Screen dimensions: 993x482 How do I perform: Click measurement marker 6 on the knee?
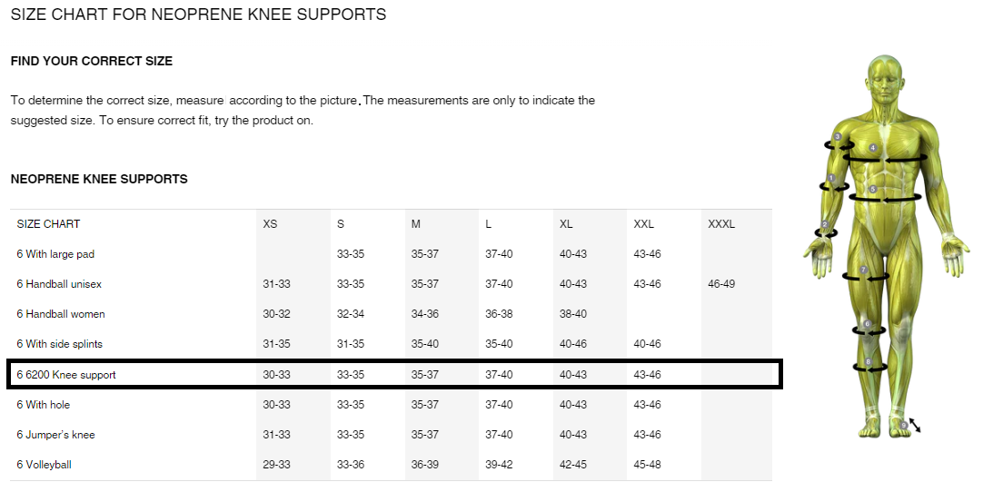pos(868,324)
